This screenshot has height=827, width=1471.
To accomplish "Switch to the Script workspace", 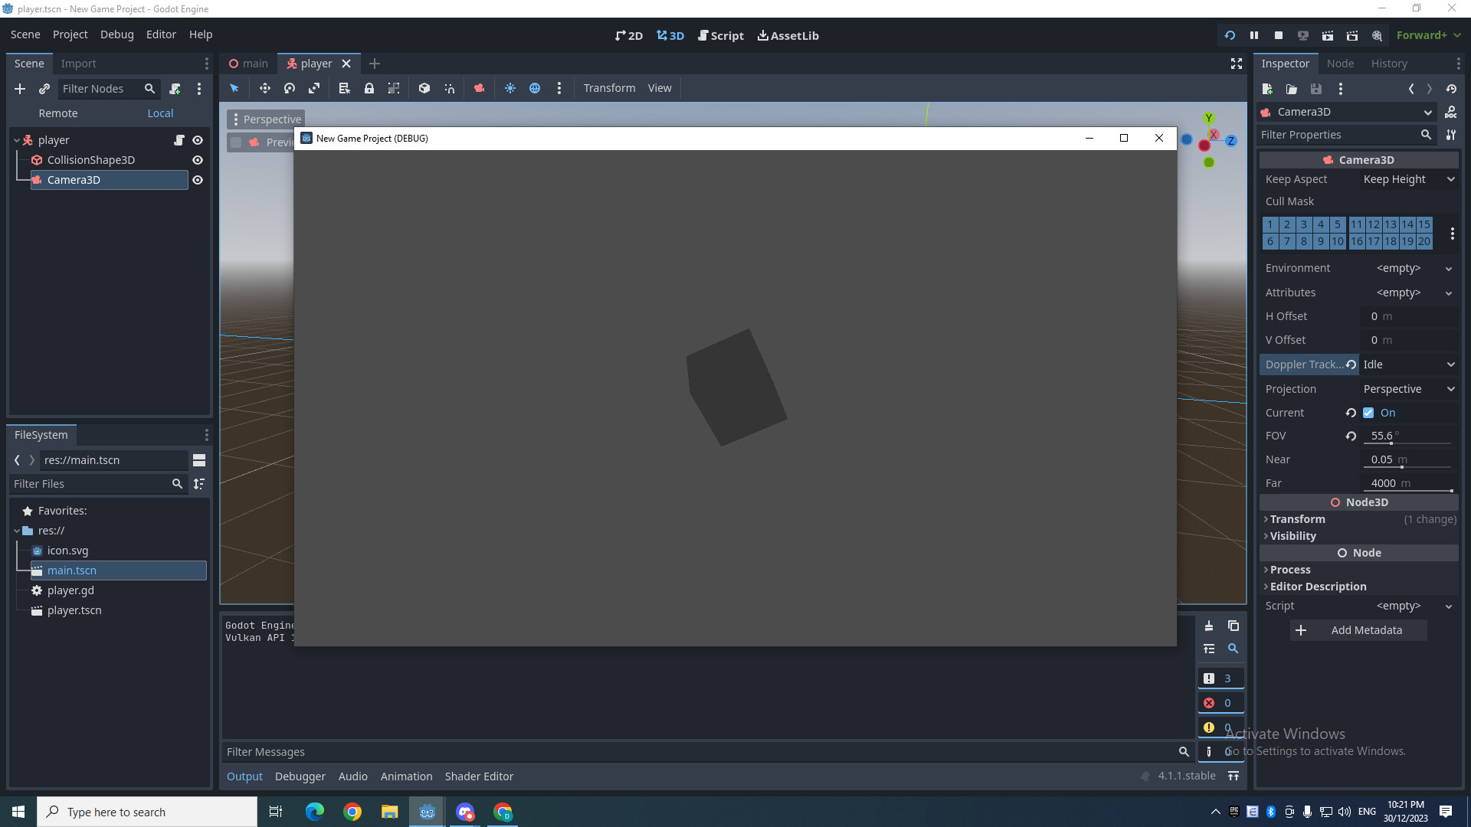I will 721,35.
